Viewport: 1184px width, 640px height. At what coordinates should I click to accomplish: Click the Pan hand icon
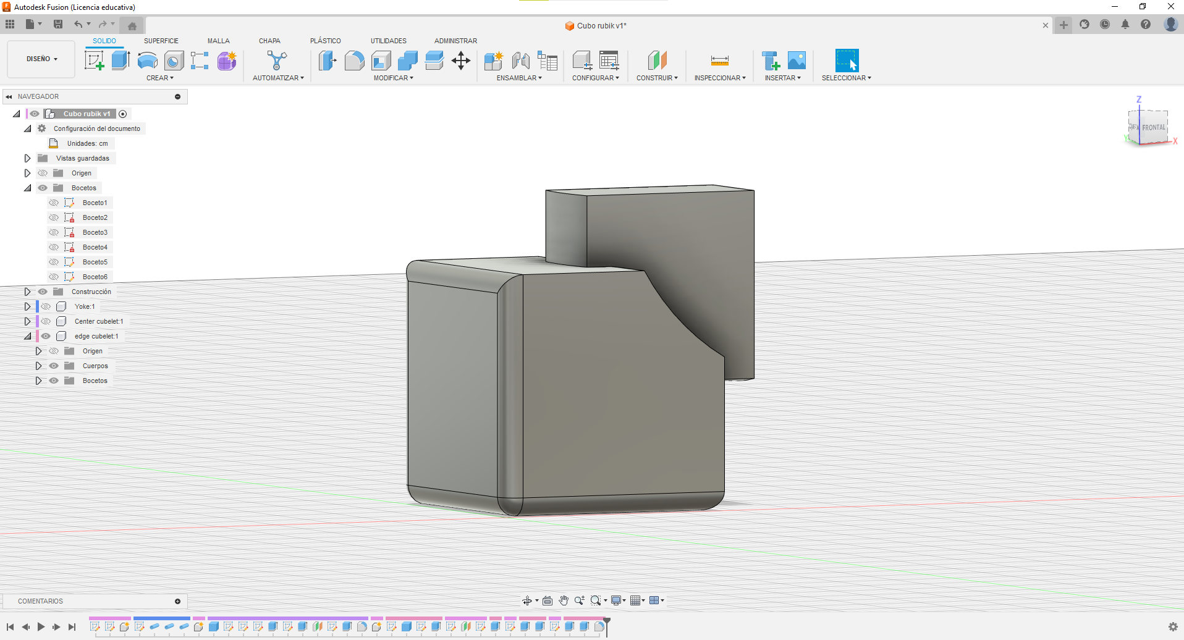click(x=564, y=600)
